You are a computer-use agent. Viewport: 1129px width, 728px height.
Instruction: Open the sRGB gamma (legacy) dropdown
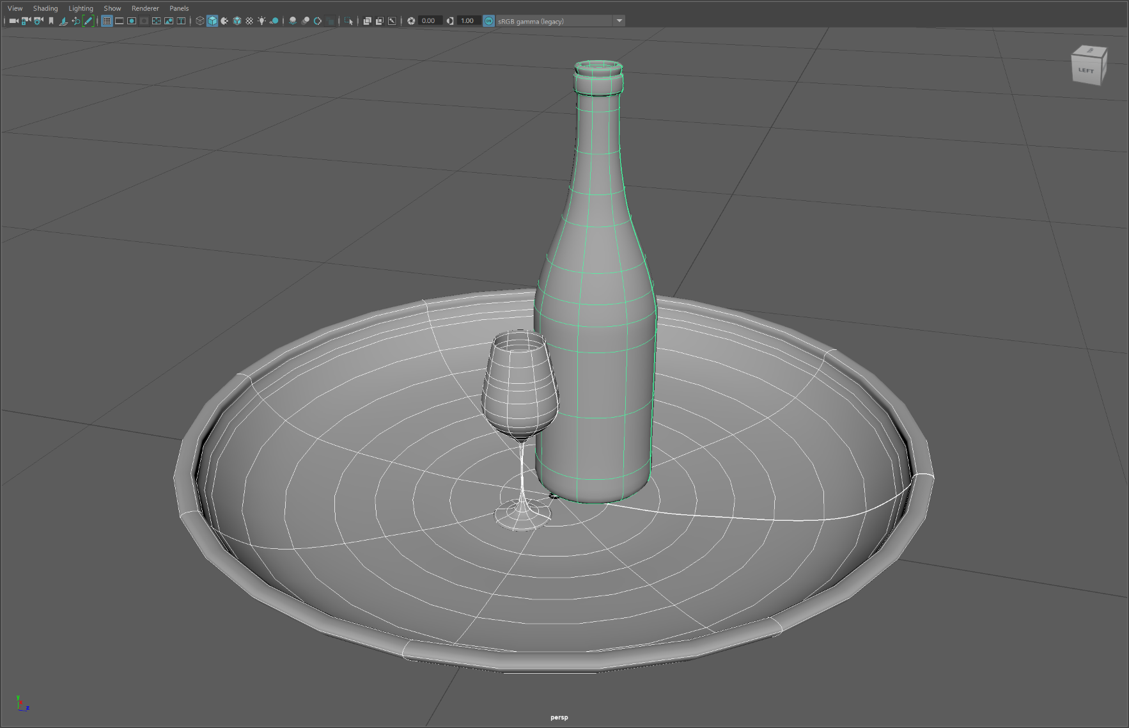pyautogui.click(x=554, y=21)
